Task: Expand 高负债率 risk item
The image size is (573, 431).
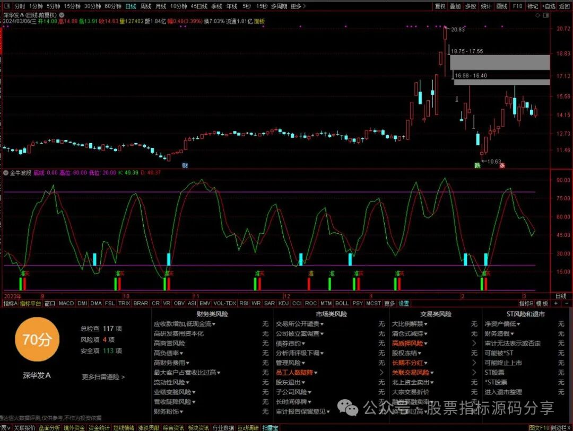Action: [169, 353]
